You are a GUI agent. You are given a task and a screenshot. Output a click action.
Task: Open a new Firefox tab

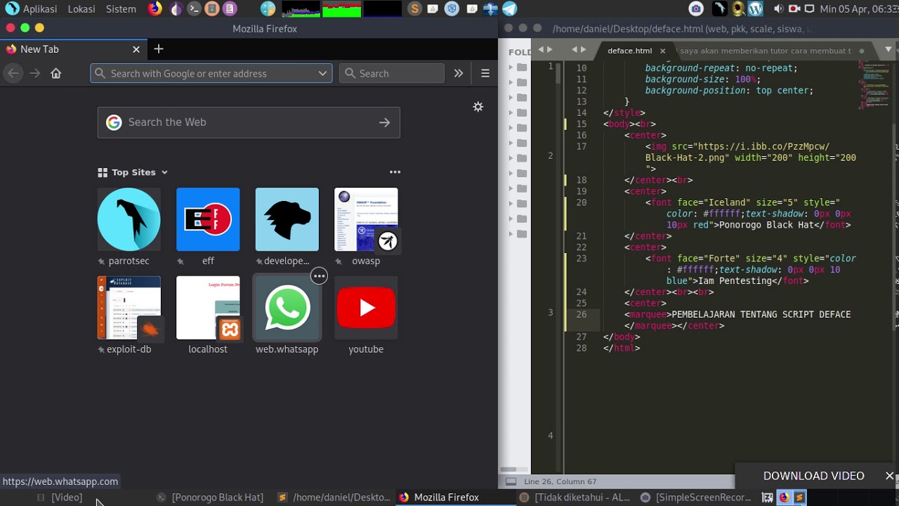tap(159, 49)
